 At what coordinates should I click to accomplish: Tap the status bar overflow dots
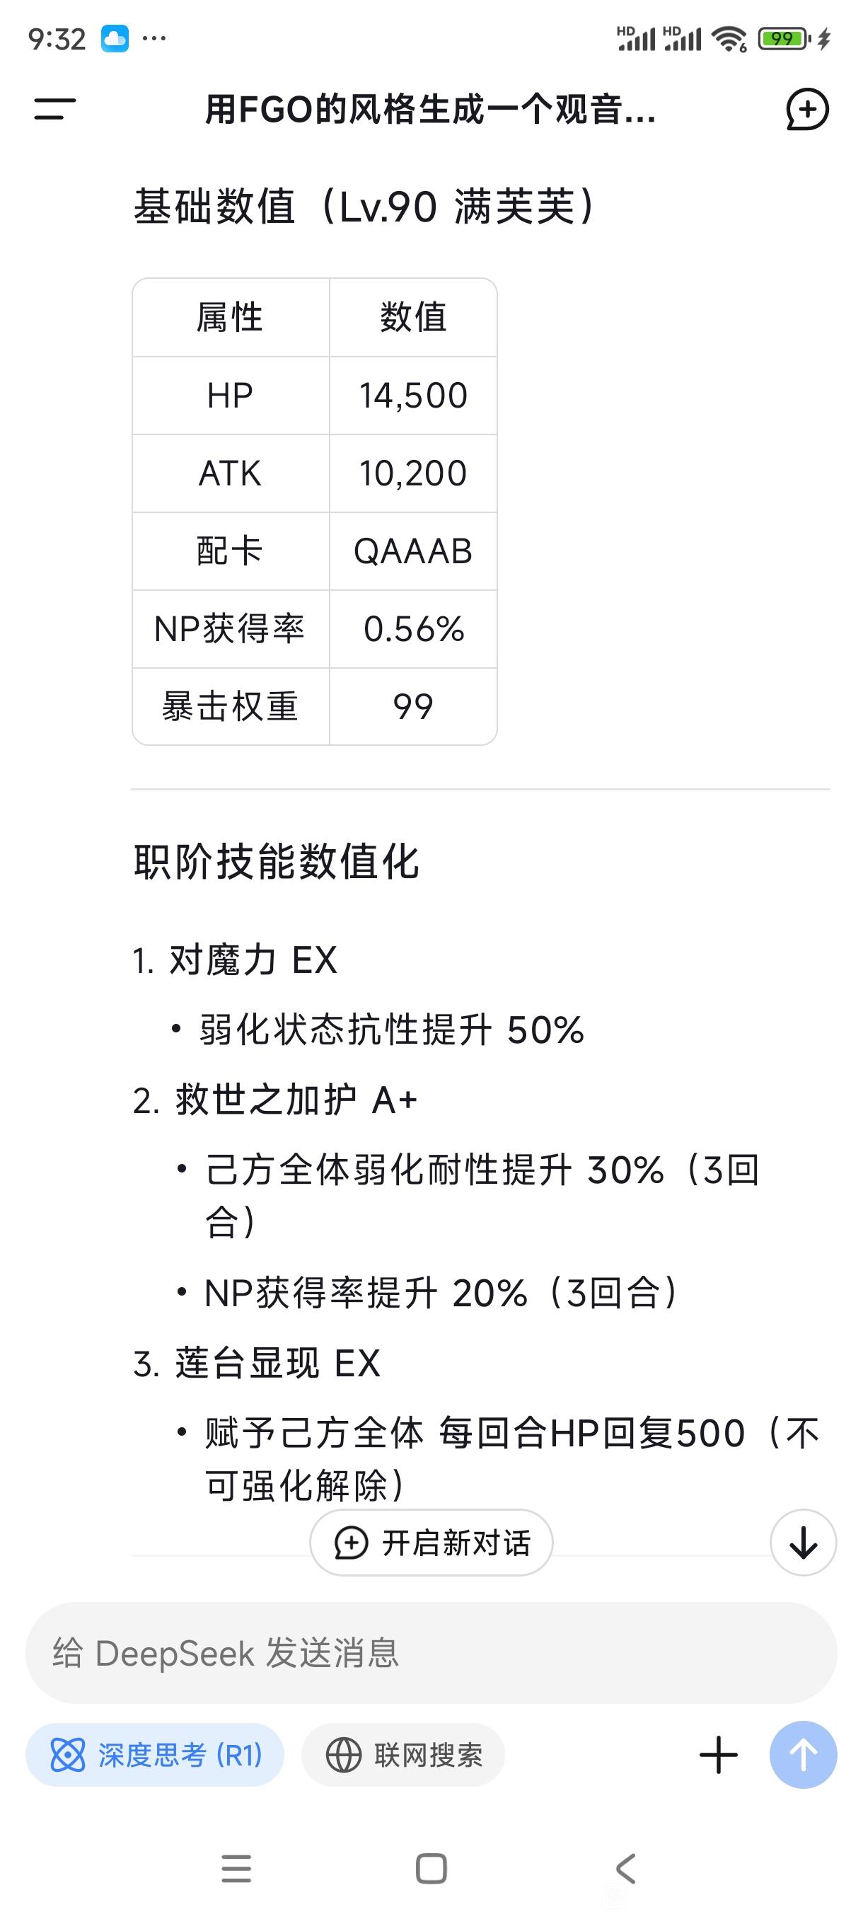pos(154,38)
